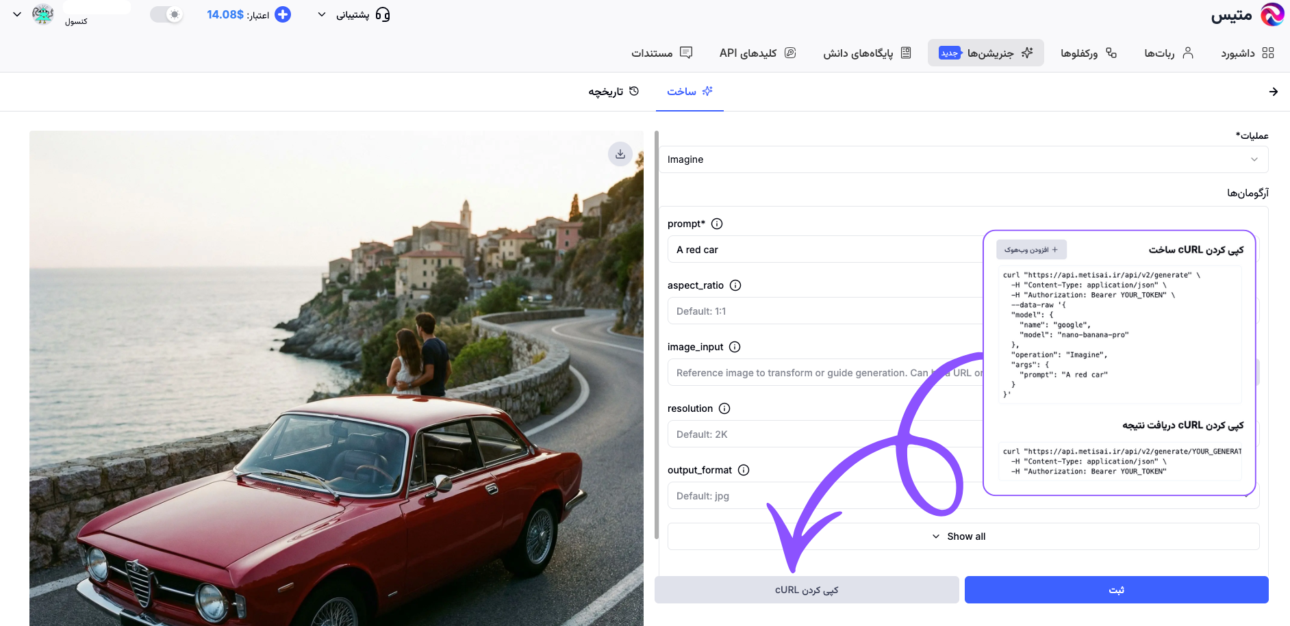
Task: Click the کنسول console label
Action: pyautogui.click(x=76, y=22)
